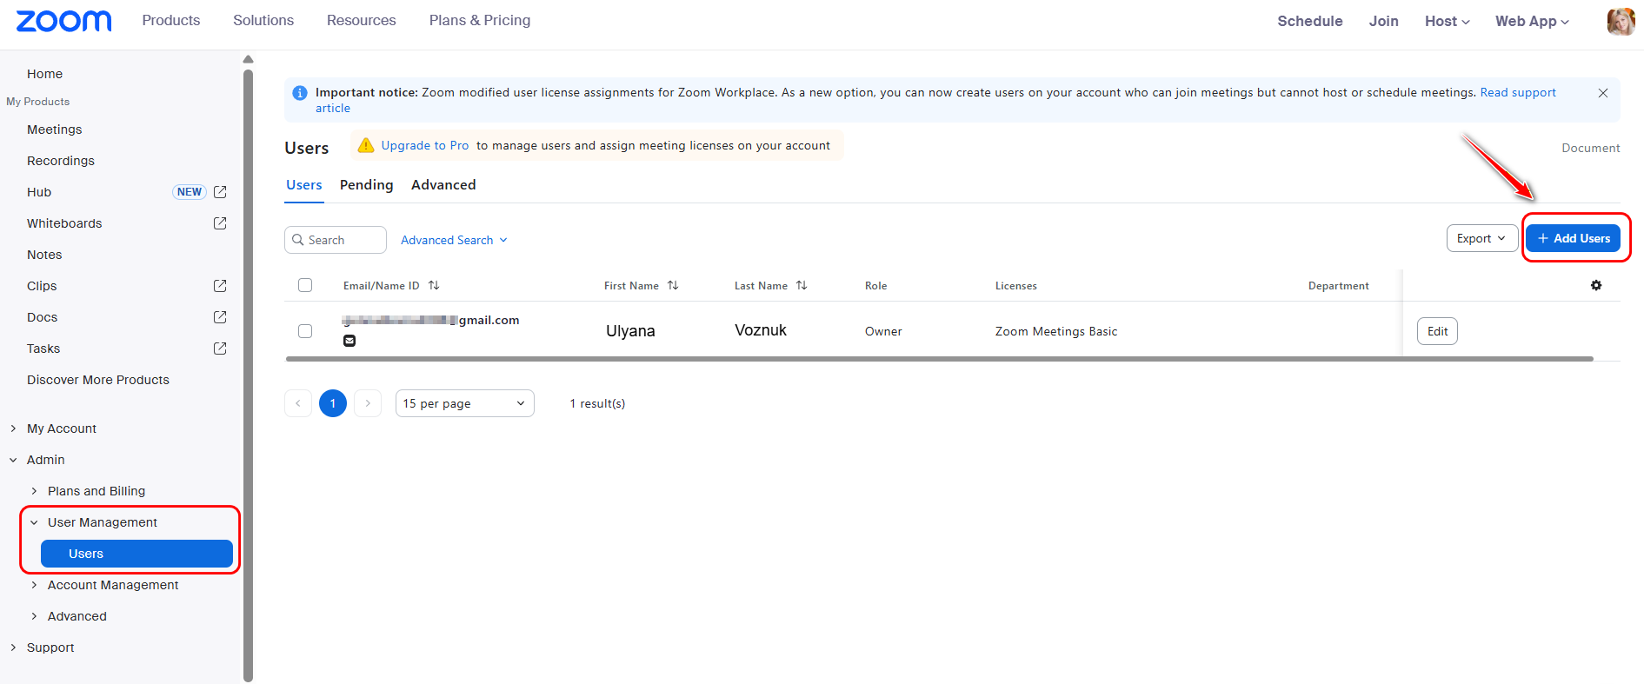Image resolution: width=1644 pixels, height=684 pixels.
Task: Expand the My Account section
Action: click(x=61, y=428)
